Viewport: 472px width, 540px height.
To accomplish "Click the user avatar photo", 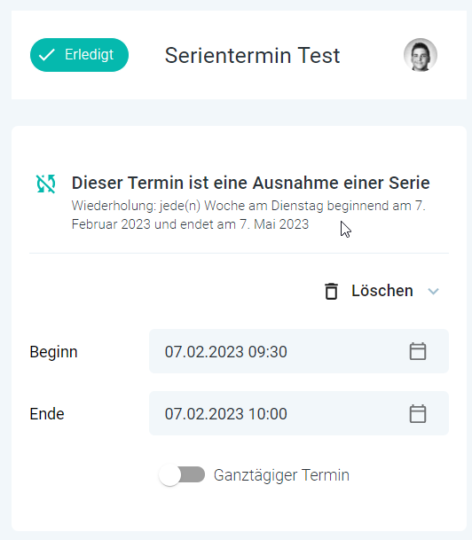I will click(x=421, y=55).
